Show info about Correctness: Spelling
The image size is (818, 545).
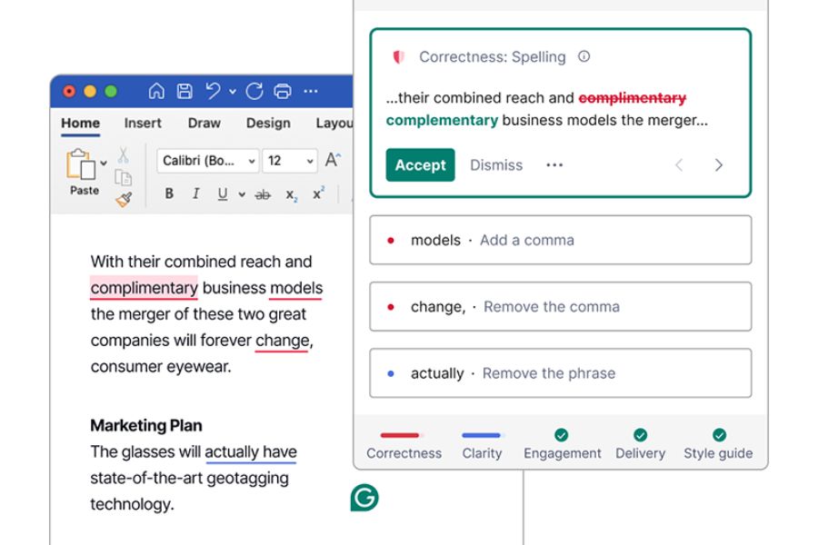pyautogui.click(x=584, y=56)
